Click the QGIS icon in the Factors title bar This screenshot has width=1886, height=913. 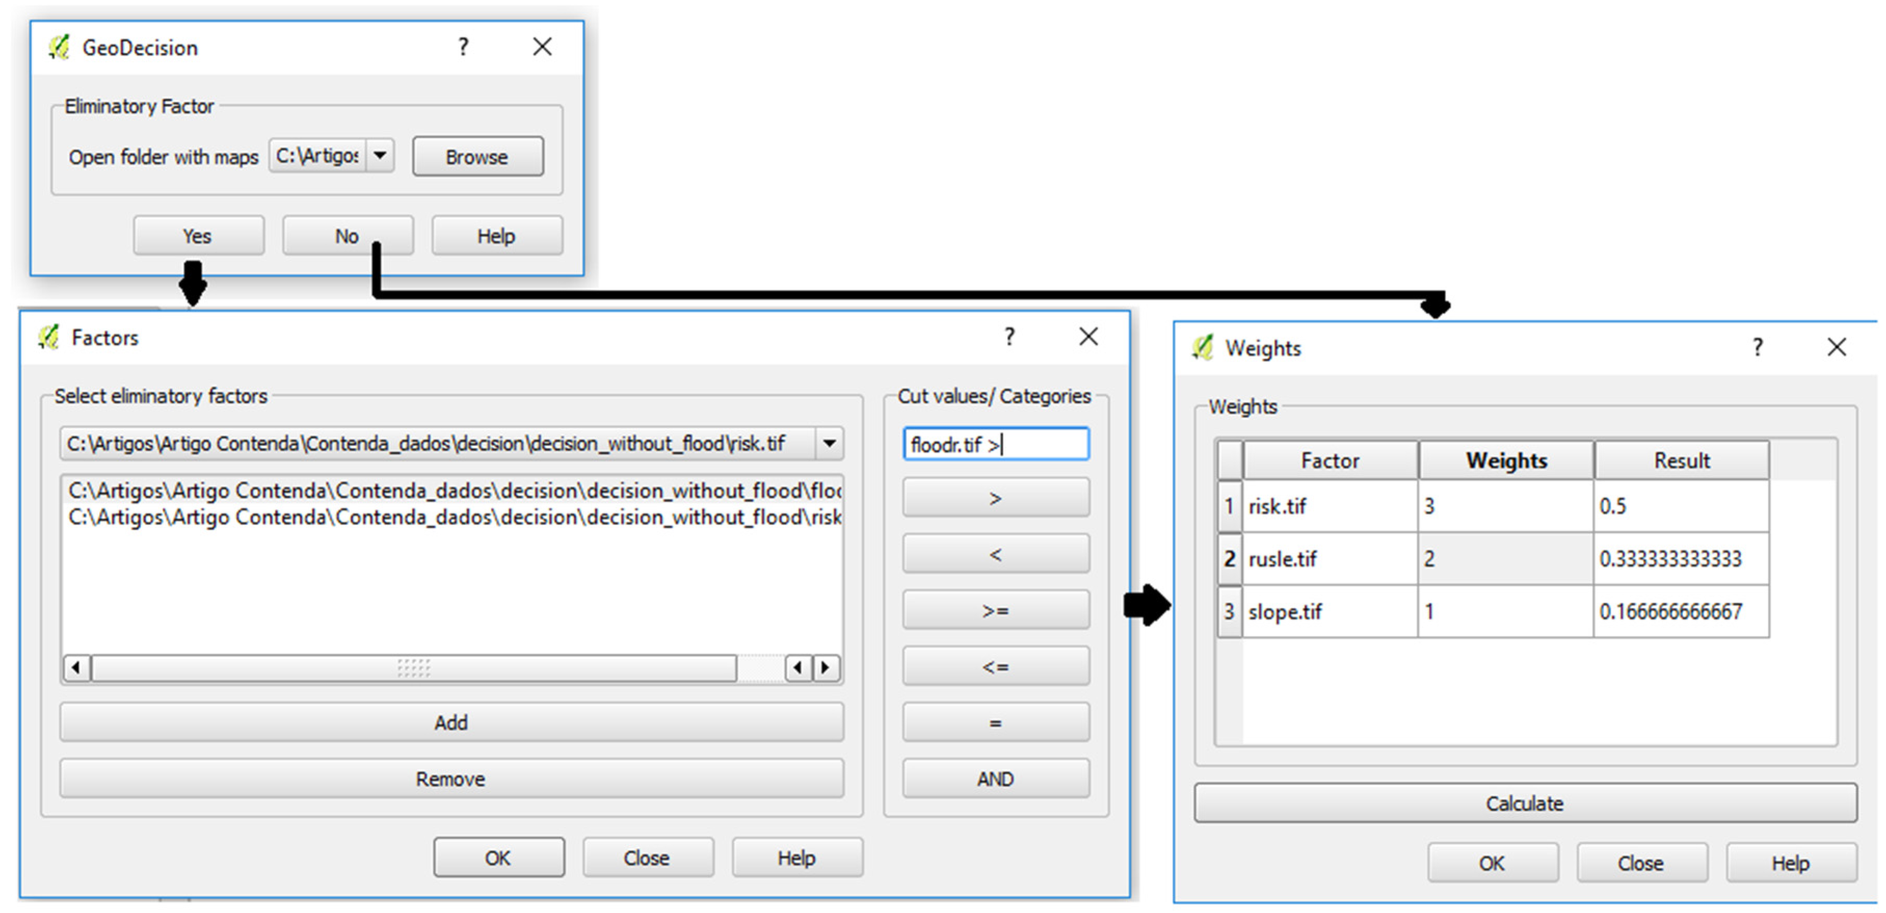tap(48, 337)
